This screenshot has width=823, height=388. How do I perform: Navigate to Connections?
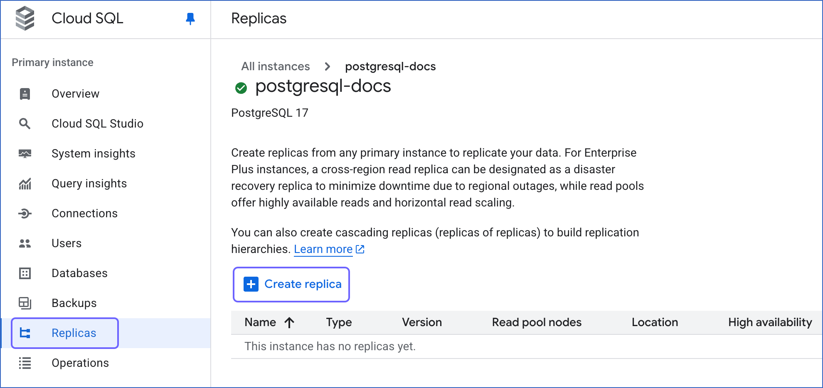pyautogui.click(x=85, y=214)
